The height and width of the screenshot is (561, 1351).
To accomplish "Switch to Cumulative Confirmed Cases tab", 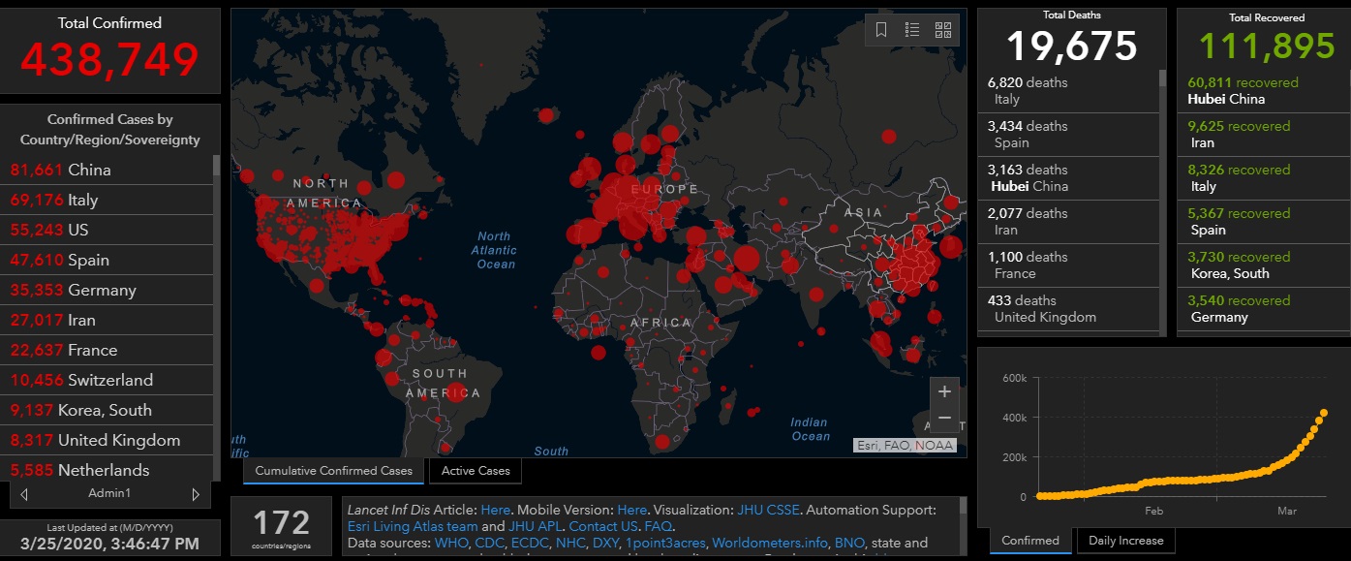I will 333,471.
